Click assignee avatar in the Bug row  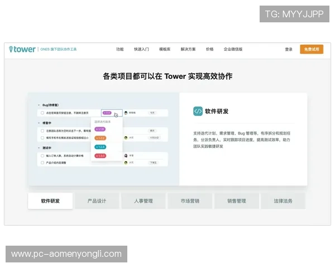point(126,113)
